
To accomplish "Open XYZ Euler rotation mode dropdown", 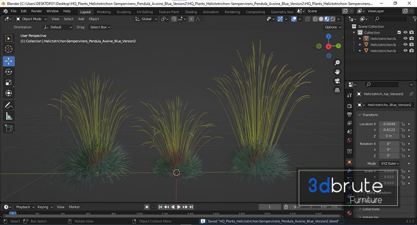I will [389, 164].
